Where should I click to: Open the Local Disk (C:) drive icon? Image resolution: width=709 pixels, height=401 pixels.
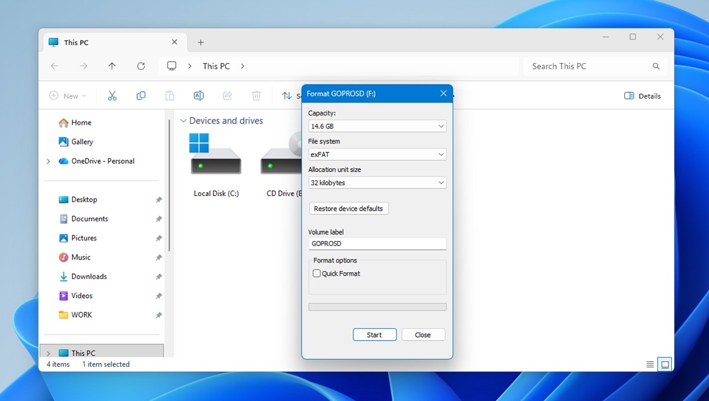pyautogui.click(x=216, y=154)
